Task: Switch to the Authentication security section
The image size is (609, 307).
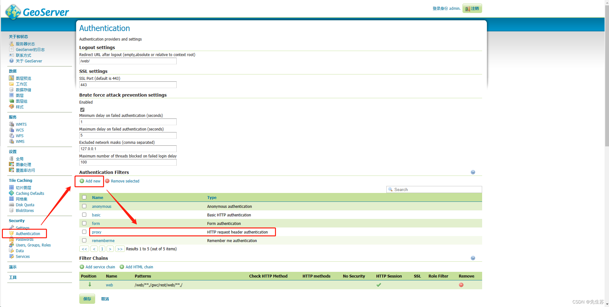Action: point(28,233)
